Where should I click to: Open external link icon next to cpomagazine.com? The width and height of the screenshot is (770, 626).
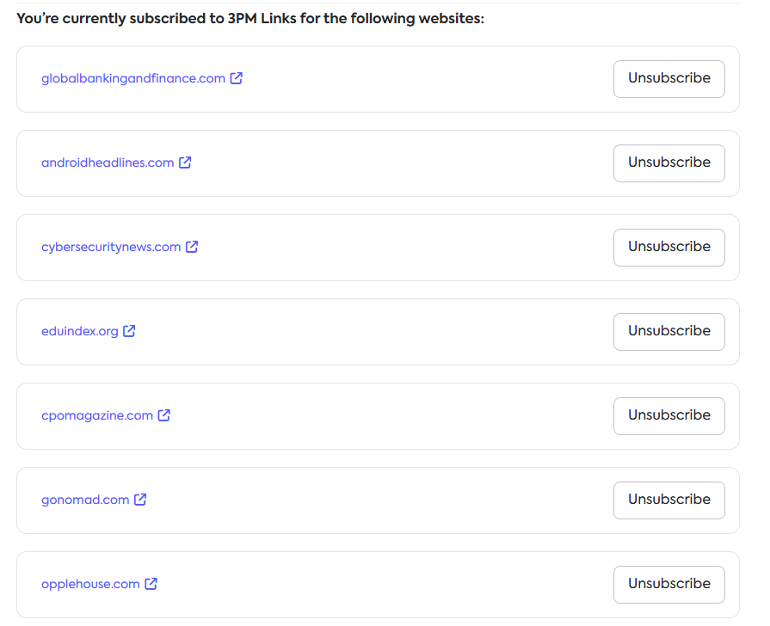point(164,415)
